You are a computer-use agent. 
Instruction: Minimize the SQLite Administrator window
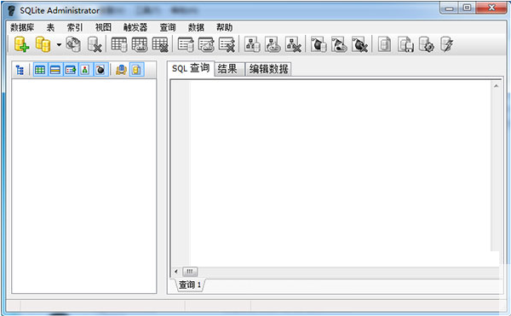pyautogui.click(x=449, y=9)
